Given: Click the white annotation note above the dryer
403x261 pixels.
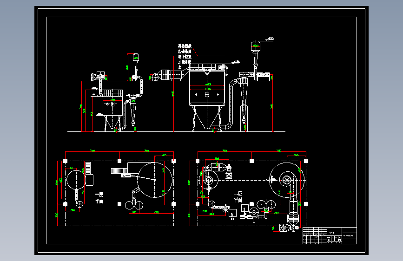Looking at the screenshot, I should click(x=185, y=57).
